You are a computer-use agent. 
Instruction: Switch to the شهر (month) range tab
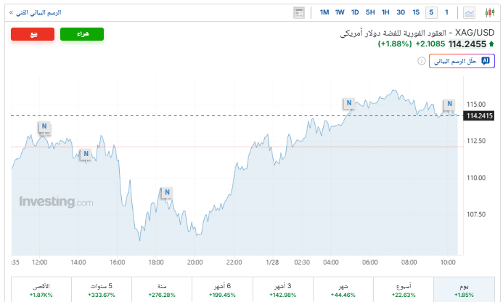pos(342,289)
